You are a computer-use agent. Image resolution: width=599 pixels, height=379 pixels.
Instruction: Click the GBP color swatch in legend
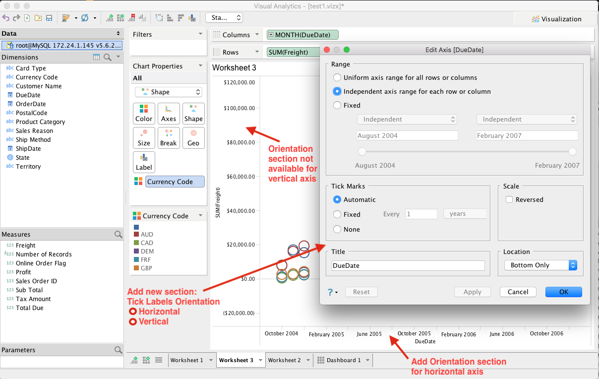click(136, 268)
